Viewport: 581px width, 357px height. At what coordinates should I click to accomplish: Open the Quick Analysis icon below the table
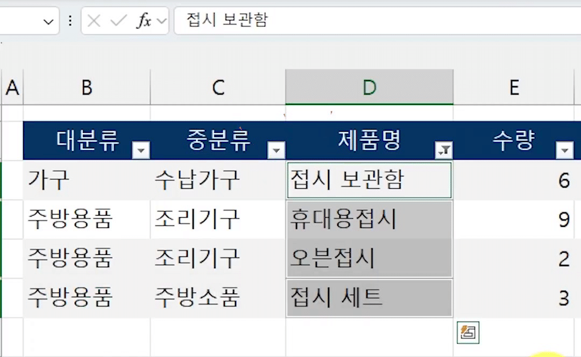(x=468, y=333)
